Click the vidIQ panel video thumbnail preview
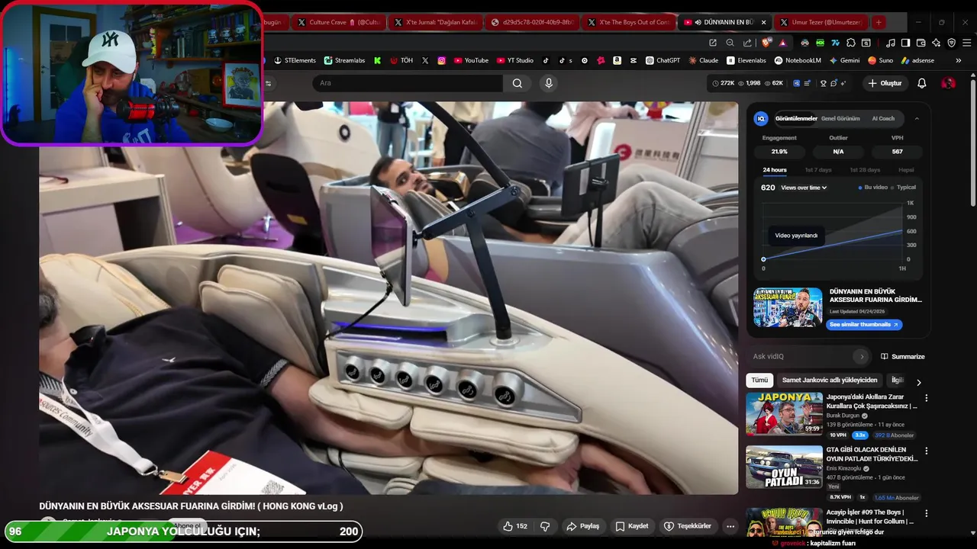The width and height of the screenshot is (977, 549). (x=788, y=307)
